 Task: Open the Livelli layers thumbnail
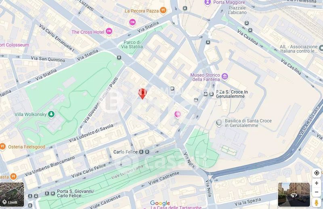(12, 194)
